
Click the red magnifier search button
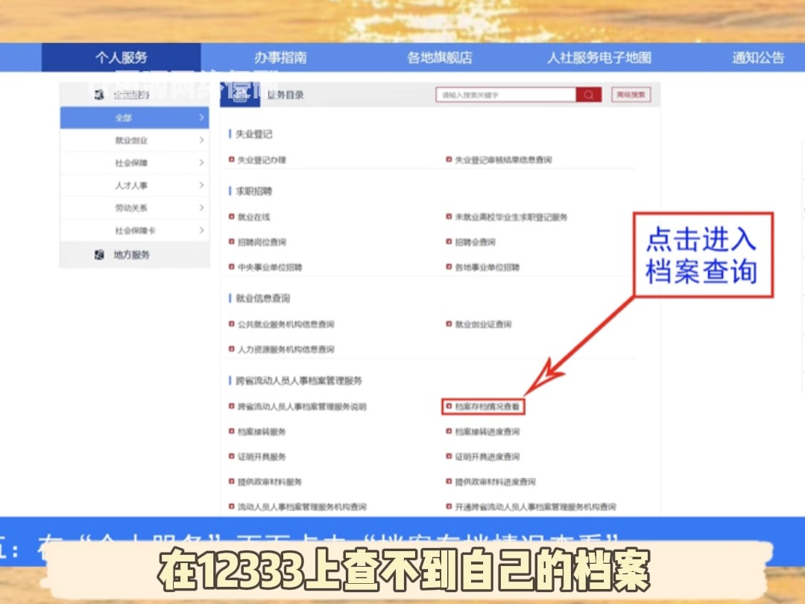coord(588,95)
